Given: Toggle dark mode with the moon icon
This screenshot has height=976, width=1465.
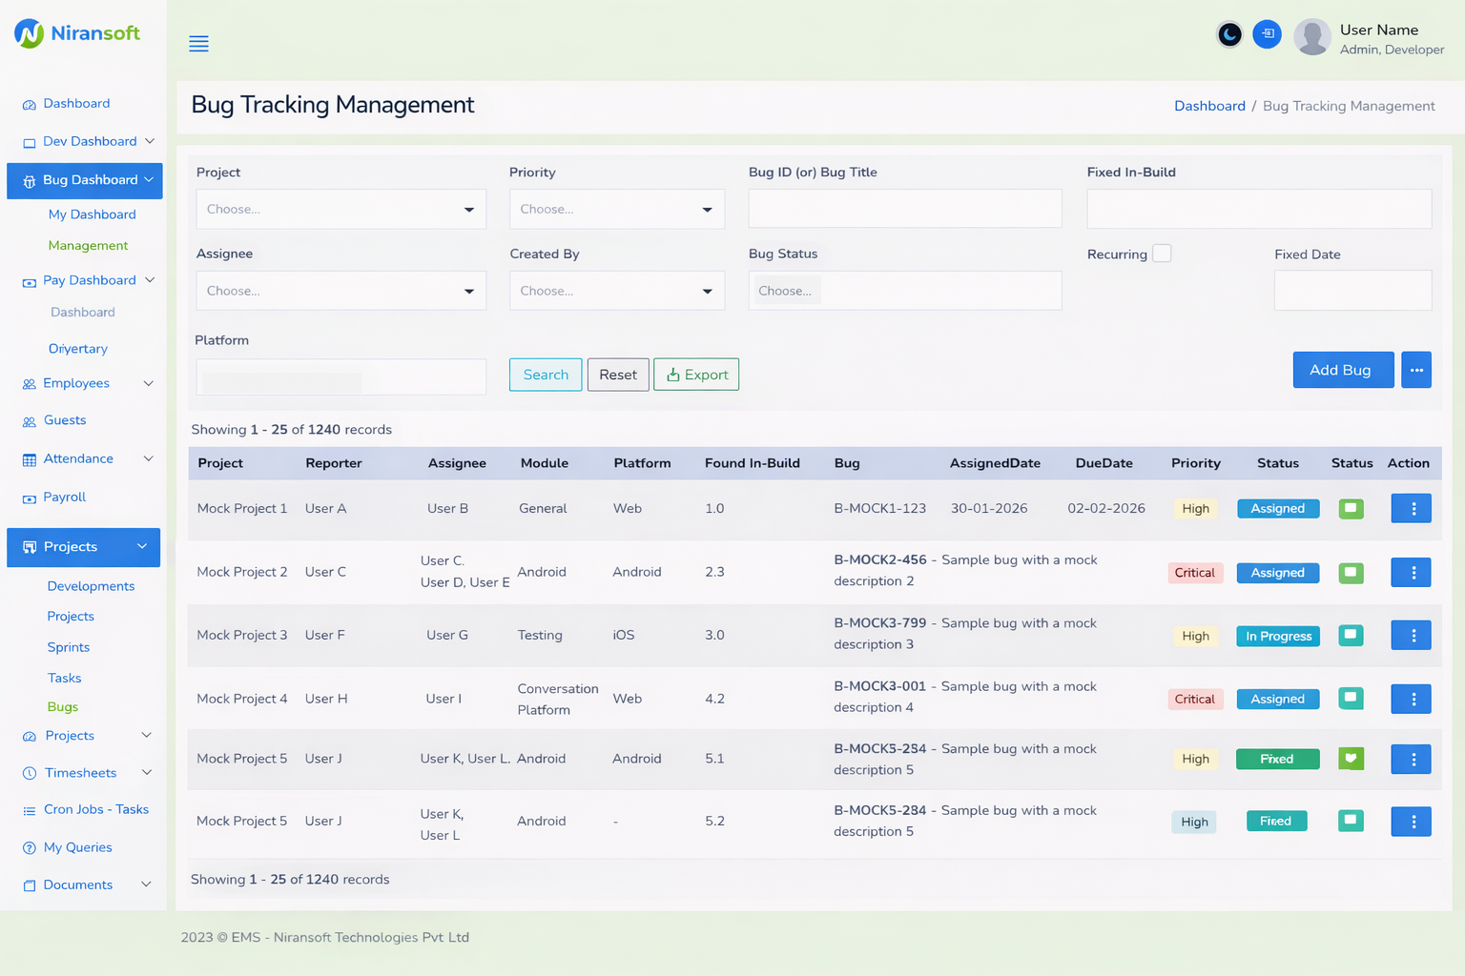Looking at the screenshot, I should coord(1229,34).
